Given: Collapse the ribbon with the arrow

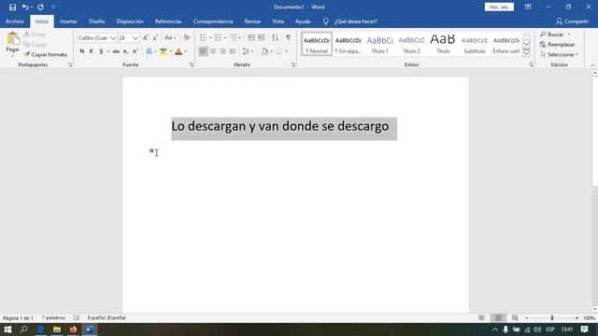Looking at the screenshot, I should click(592, 65).
